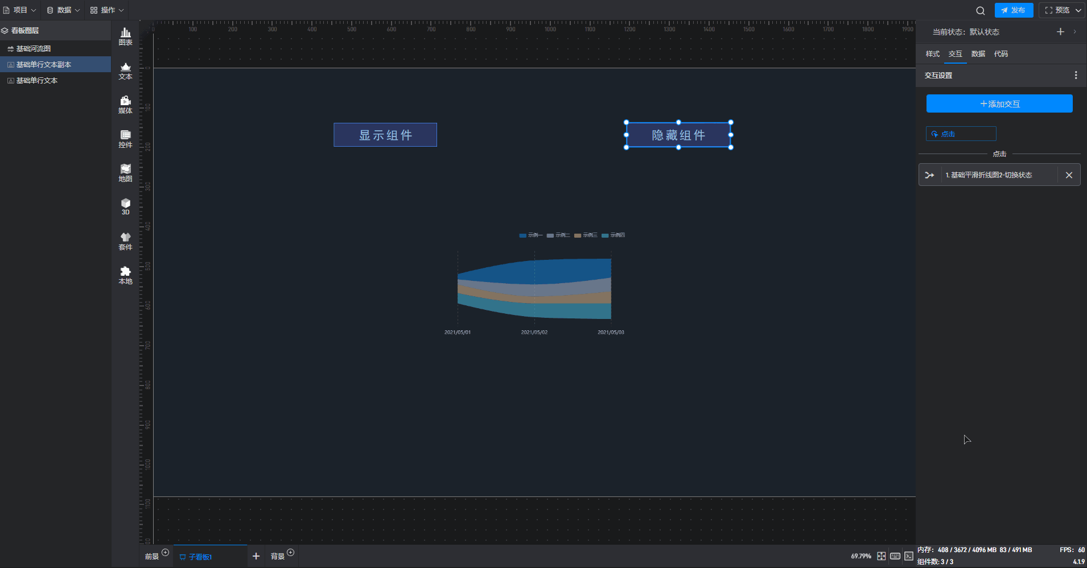Click the 当前状态: 默认状态 label
Image resolution: width=1087 pixels, height=568 pixels.
point(966,32)
